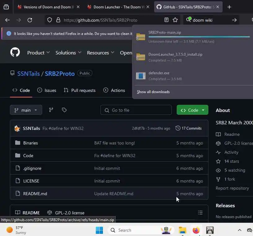Open the LICENSE file

point(31,181)
